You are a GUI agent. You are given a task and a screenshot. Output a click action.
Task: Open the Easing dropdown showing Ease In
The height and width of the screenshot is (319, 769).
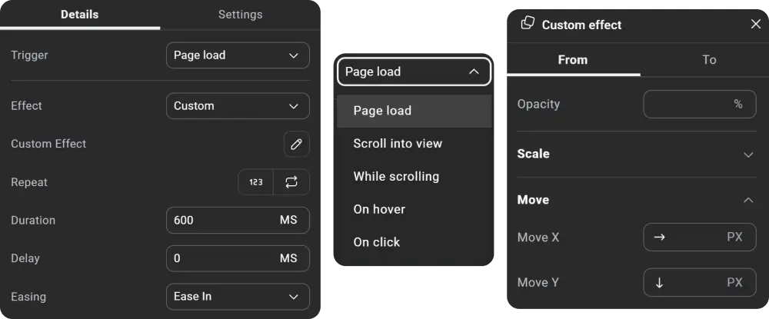coord(238,297)
